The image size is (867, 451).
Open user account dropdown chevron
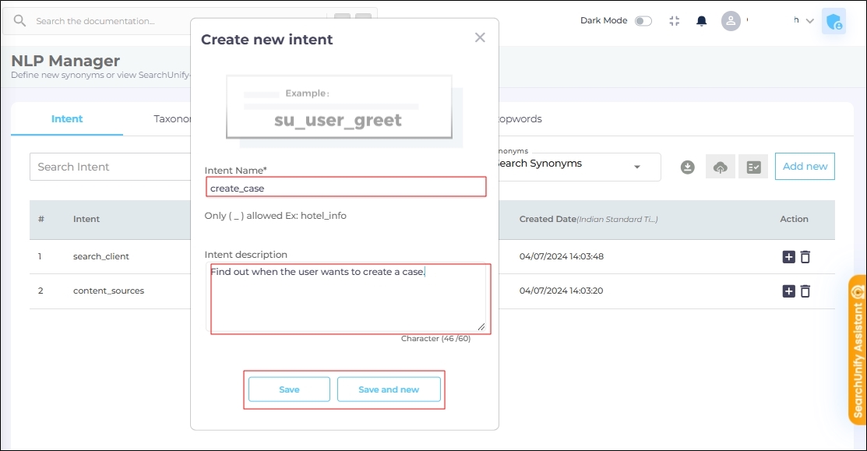tap(810, 21)
